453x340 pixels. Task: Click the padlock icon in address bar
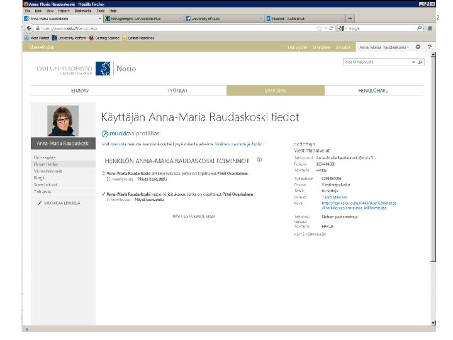click(38, 28)
